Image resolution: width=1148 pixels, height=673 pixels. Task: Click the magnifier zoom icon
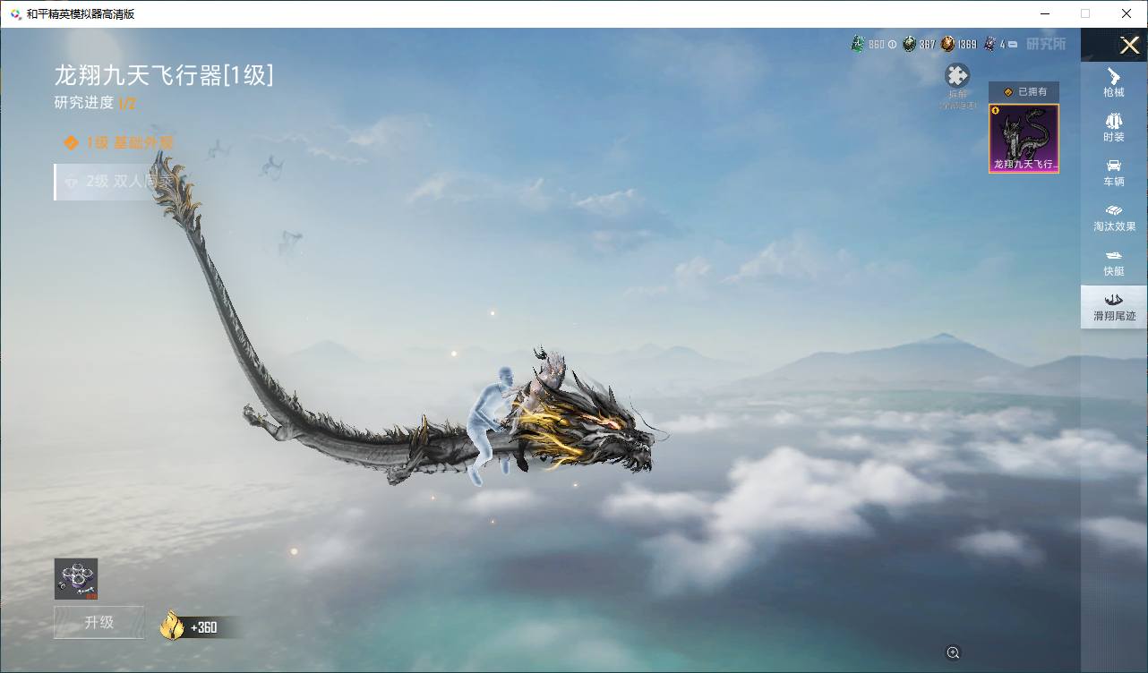point(953,652)
